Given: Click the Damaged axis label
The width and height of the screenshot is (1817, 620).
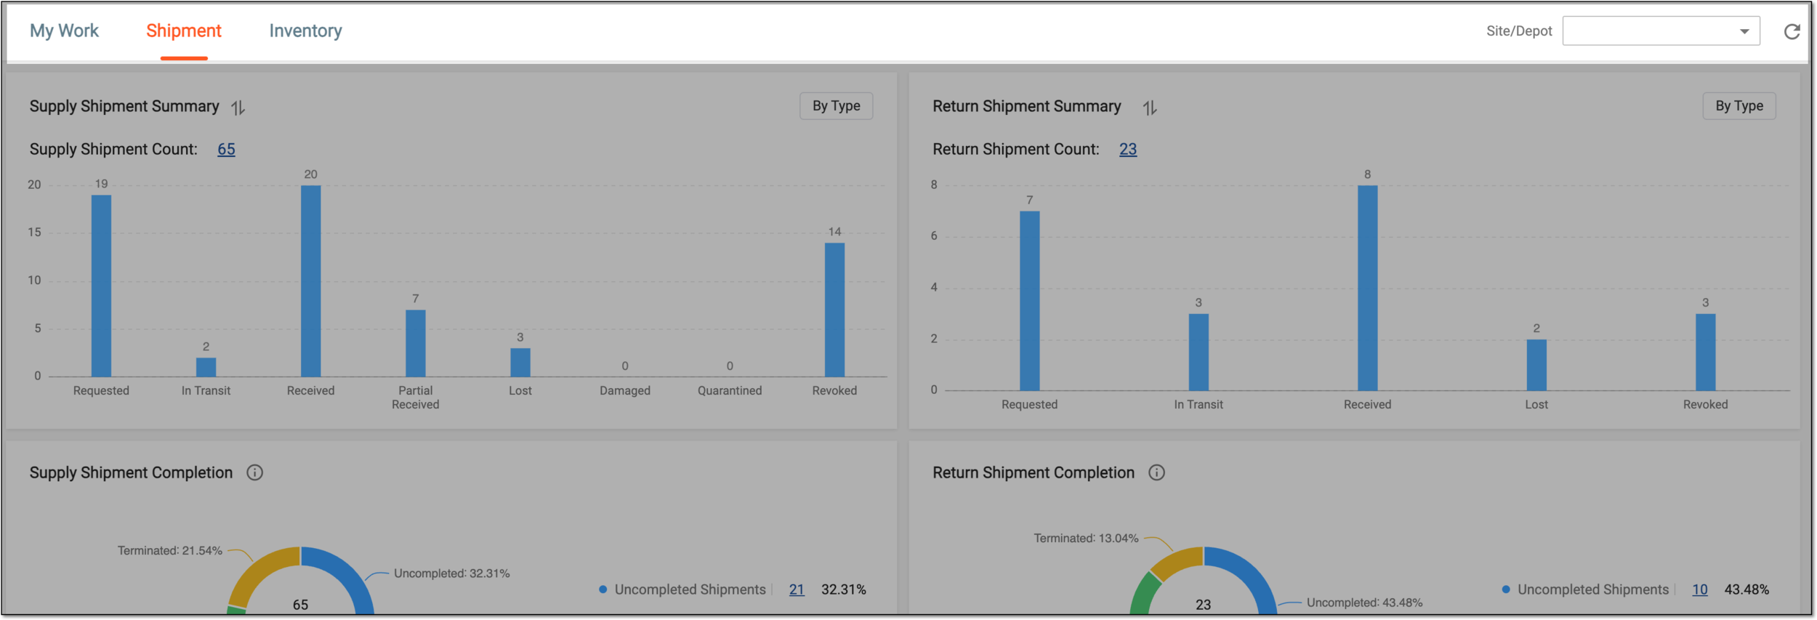Looking at the screenshot, I should 624,391.
